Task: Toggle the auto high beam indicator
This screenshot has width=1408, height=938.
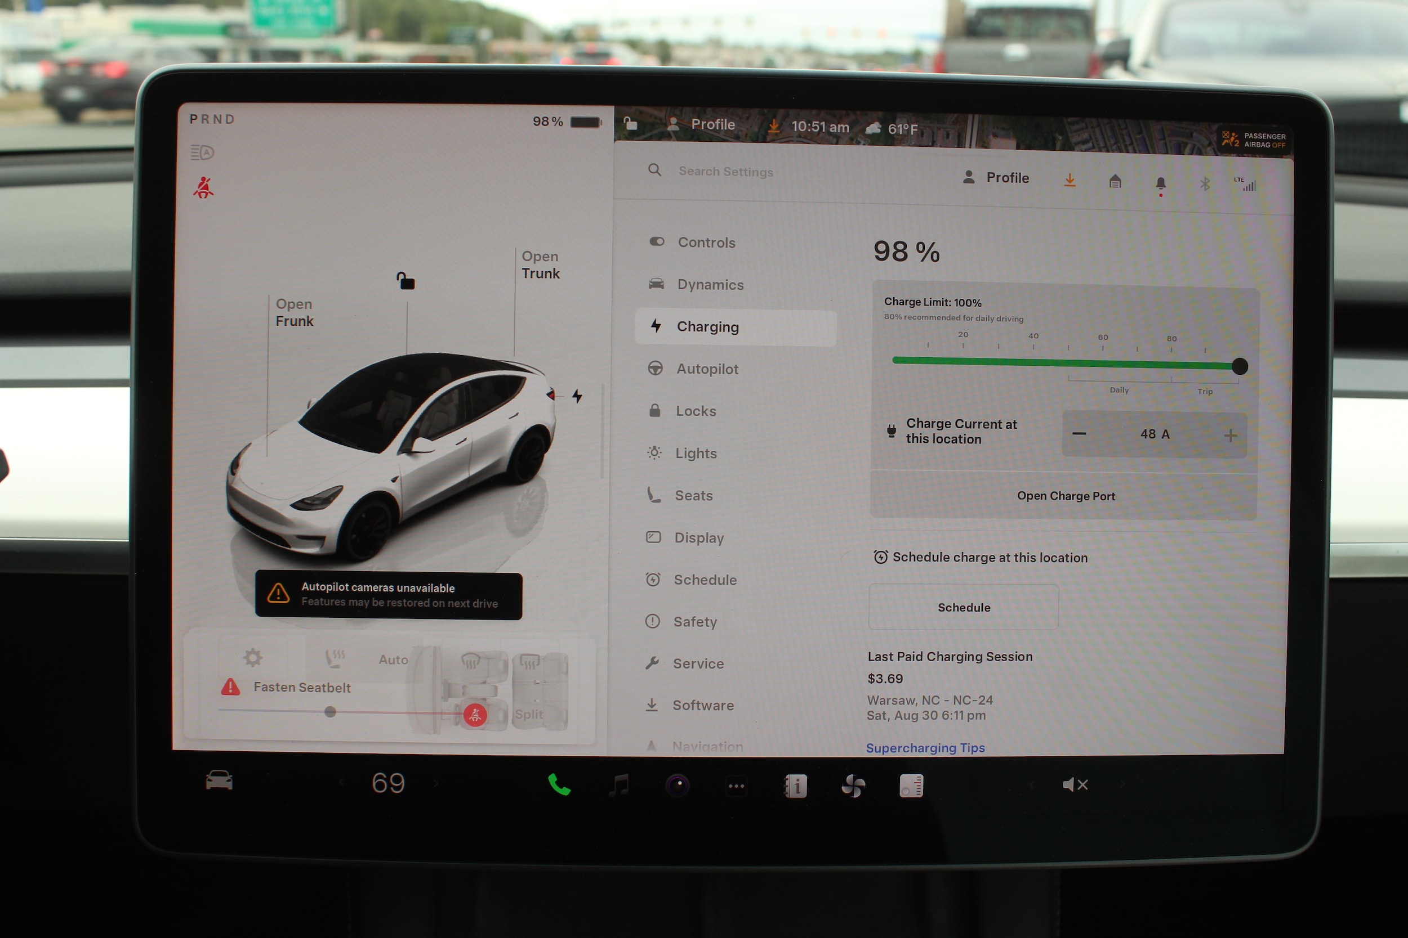Action: (x=202, y=152)
